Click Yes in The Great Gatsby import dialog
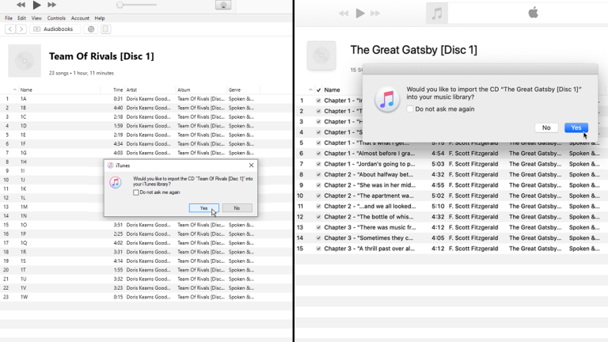Screen dimensions: 608x342 [576, 127]
